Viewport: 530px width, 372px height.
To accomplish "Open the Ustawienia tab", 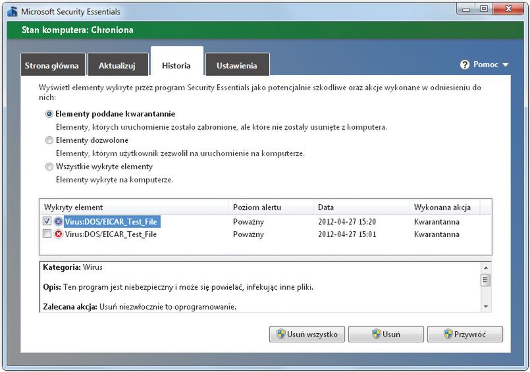I will point(236,66).
